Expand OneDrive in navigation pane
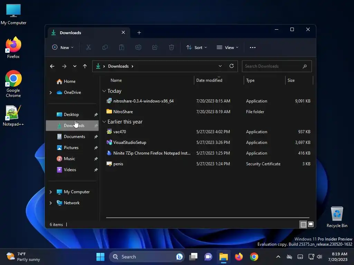The width and height of the screenshot is (354, 265). click(x=50, y=92)
